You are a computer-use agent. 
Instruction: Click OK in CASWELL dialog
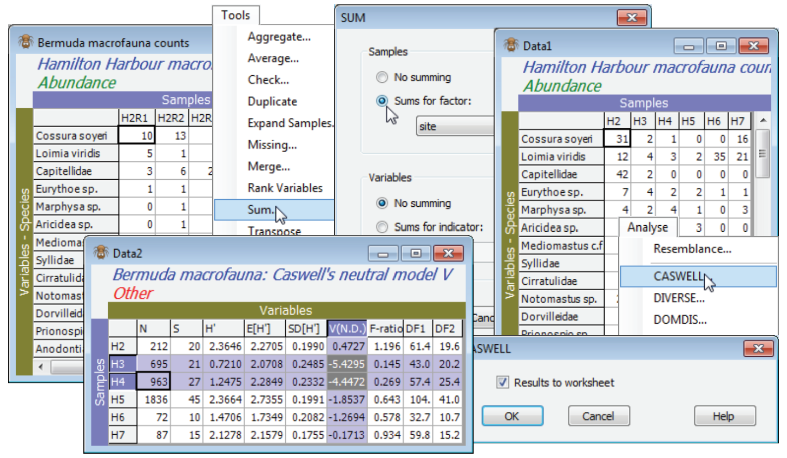[512, 416]
